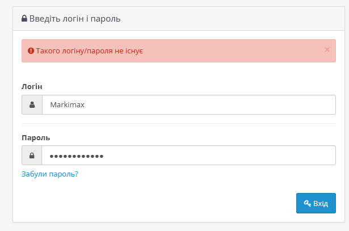Click the empty right side of the panel header

[x=255, y=19]
